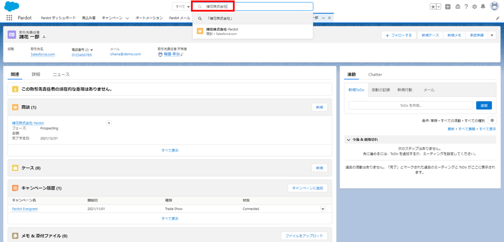Open 見込み客 navigation item
This screenshot has width=504, height=242.
(x=89, y=18)
